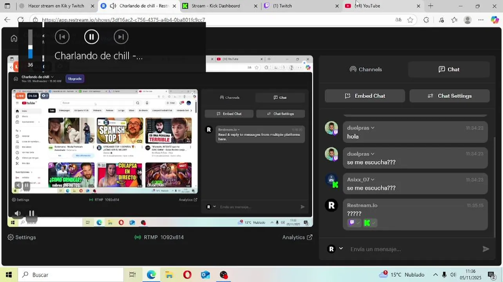This screenshot has height=282, width=503.
Task: Skip to previous track in media overlay
Action: (x=62, y=37)
